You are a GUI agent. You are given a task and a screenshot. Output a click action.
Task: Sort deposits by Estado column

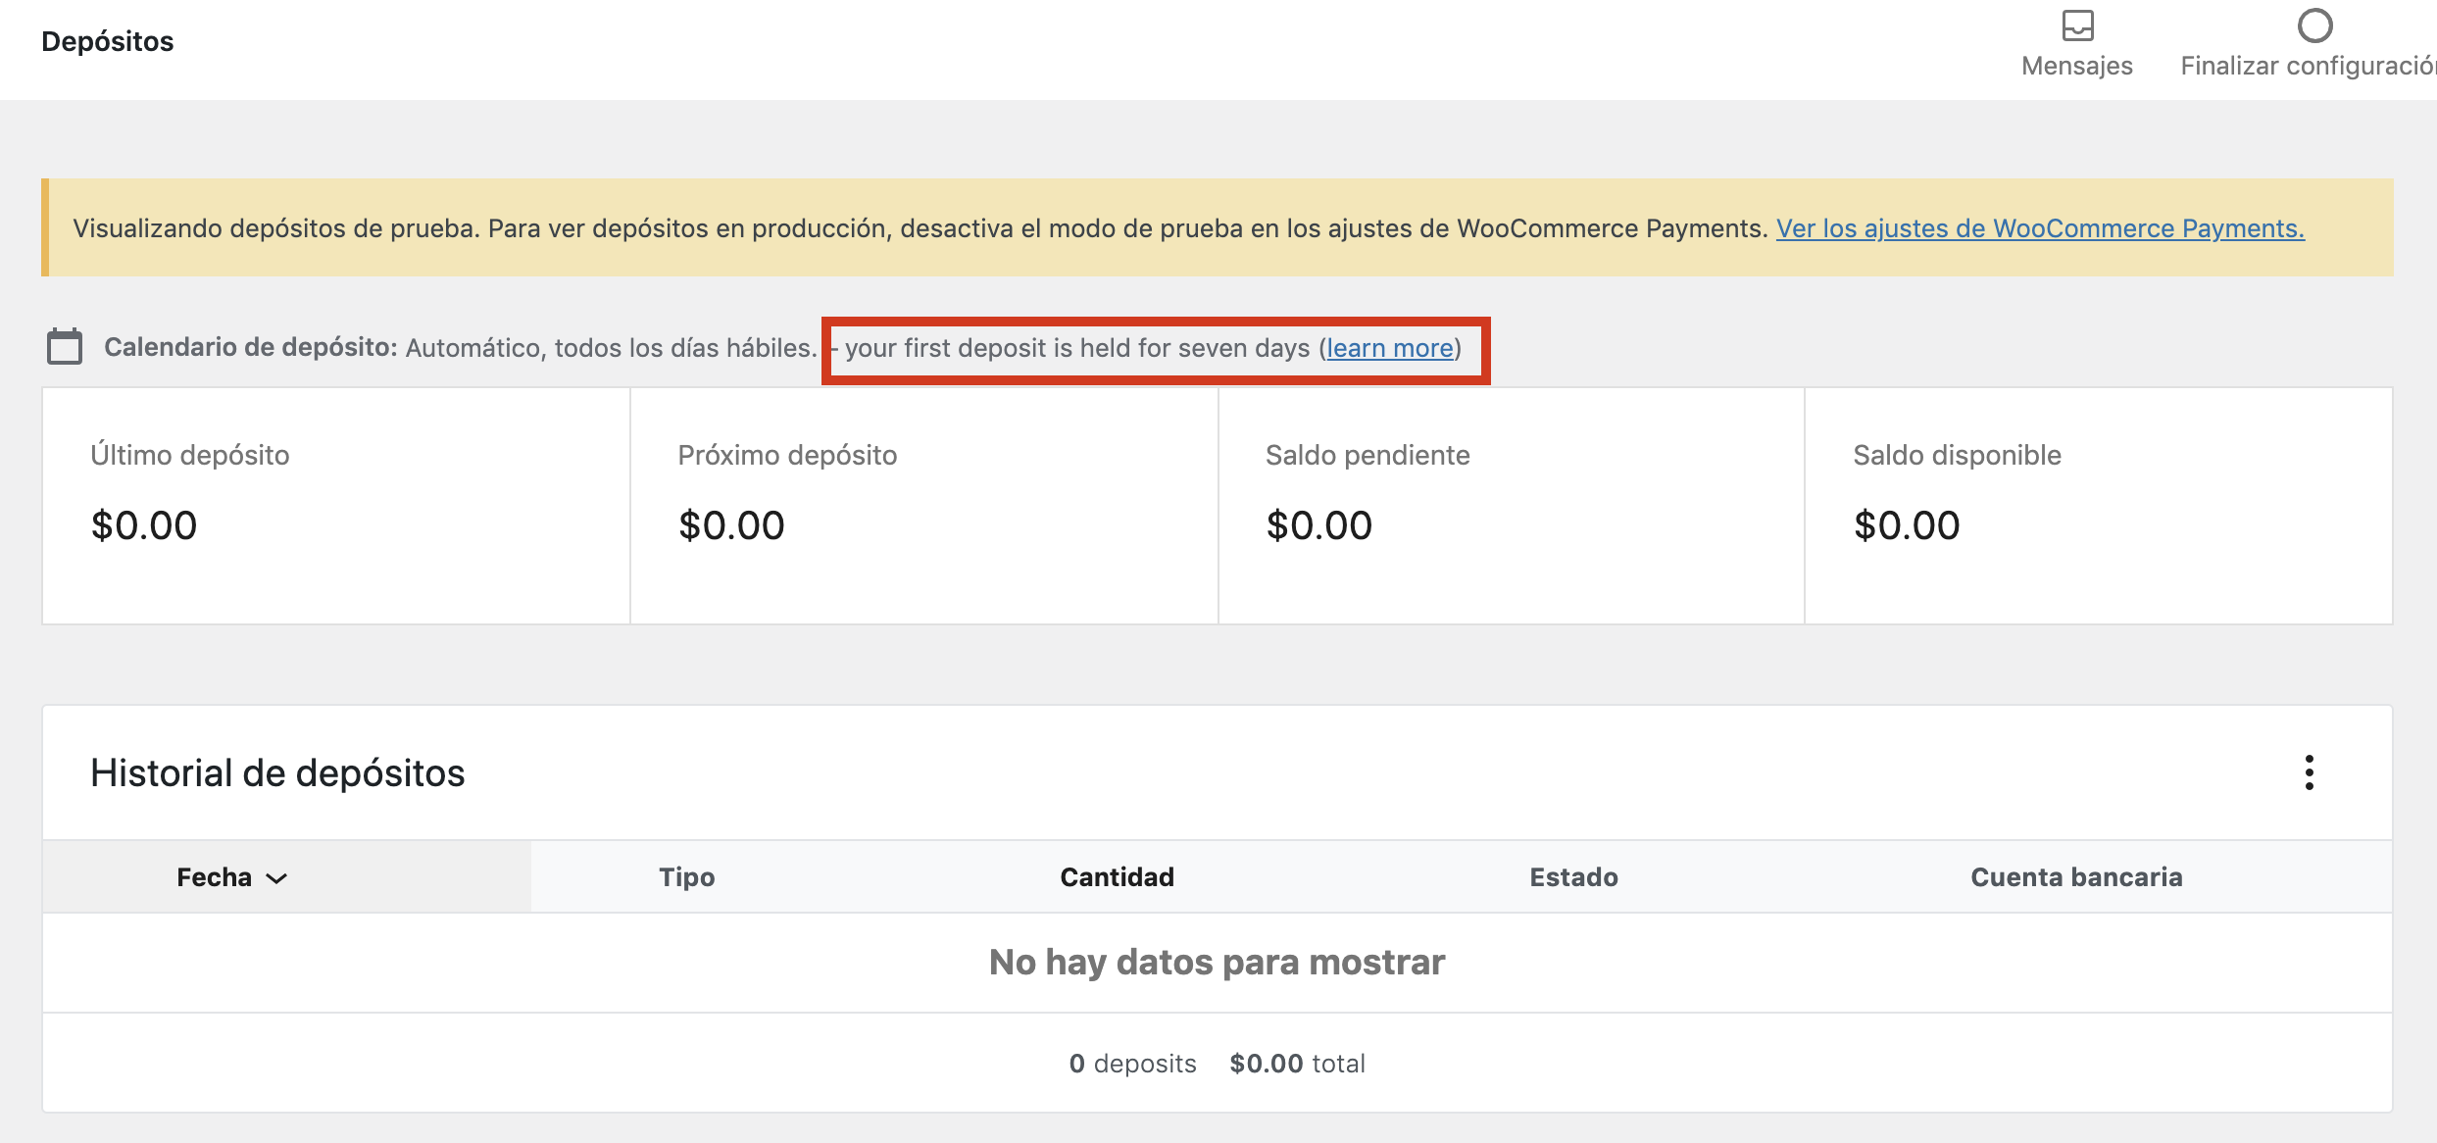[x=1572, y=876]
